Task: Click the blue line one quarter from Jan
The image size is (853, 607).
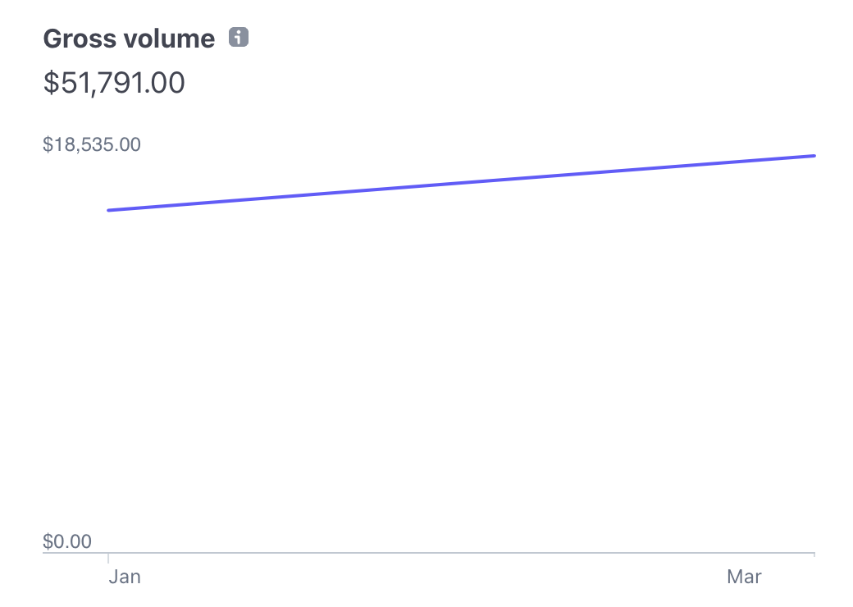Action: [285, 196]
